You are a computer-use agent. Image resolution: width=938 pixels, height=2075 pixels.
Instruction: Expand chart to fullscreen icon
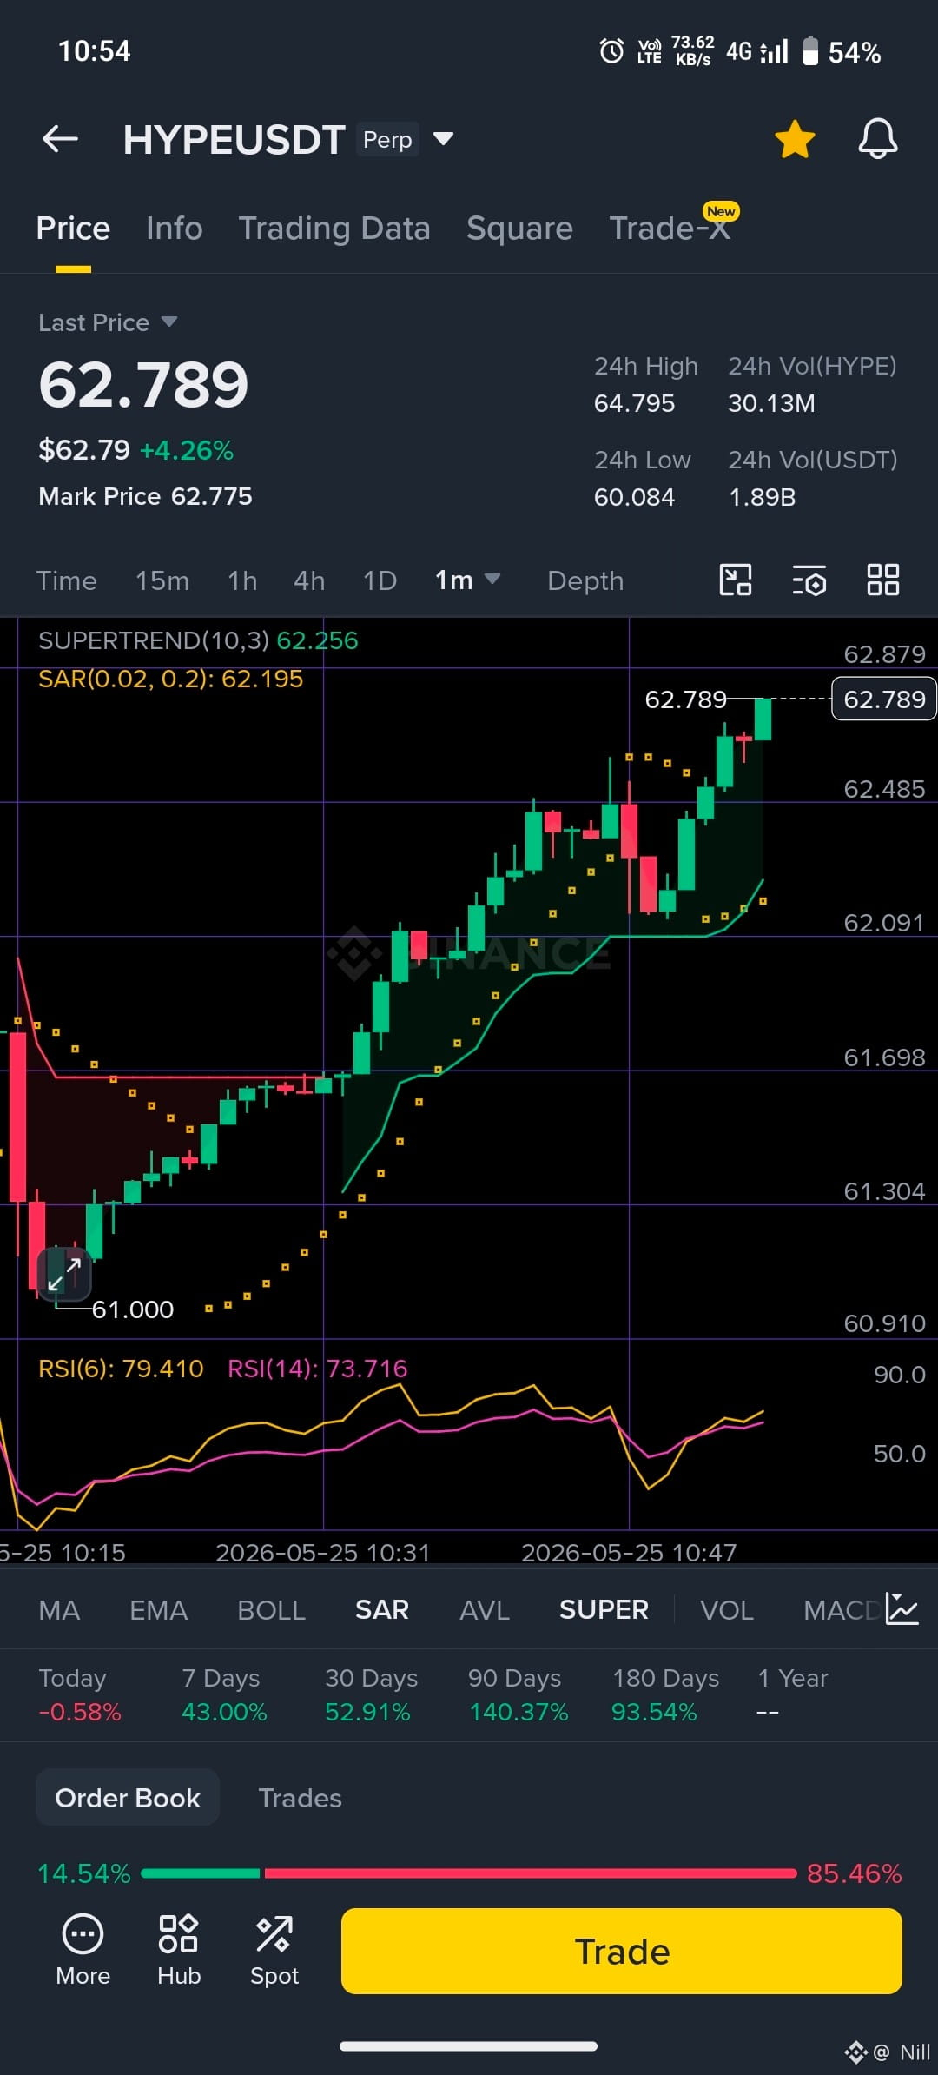(x=64, y=1274)
